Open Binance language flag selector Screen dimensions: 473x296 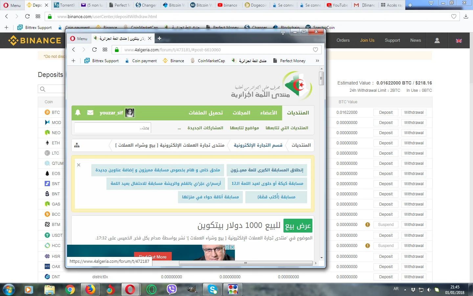(x=459, y=41)
